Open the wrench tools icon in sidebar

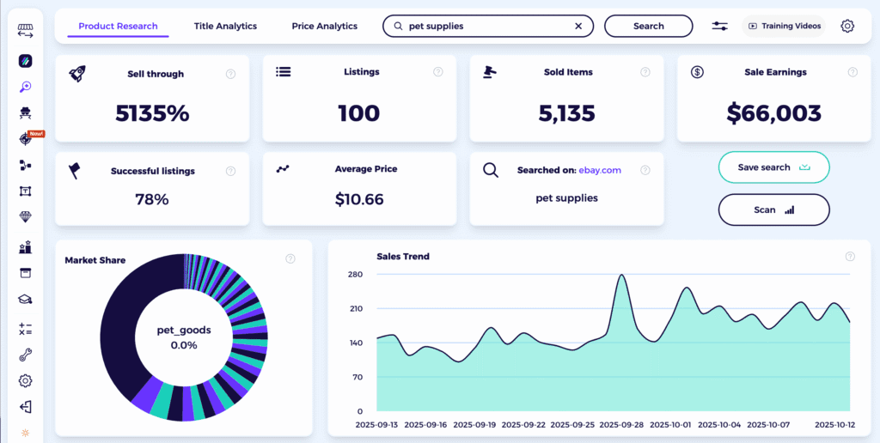(x=25, y=355)
